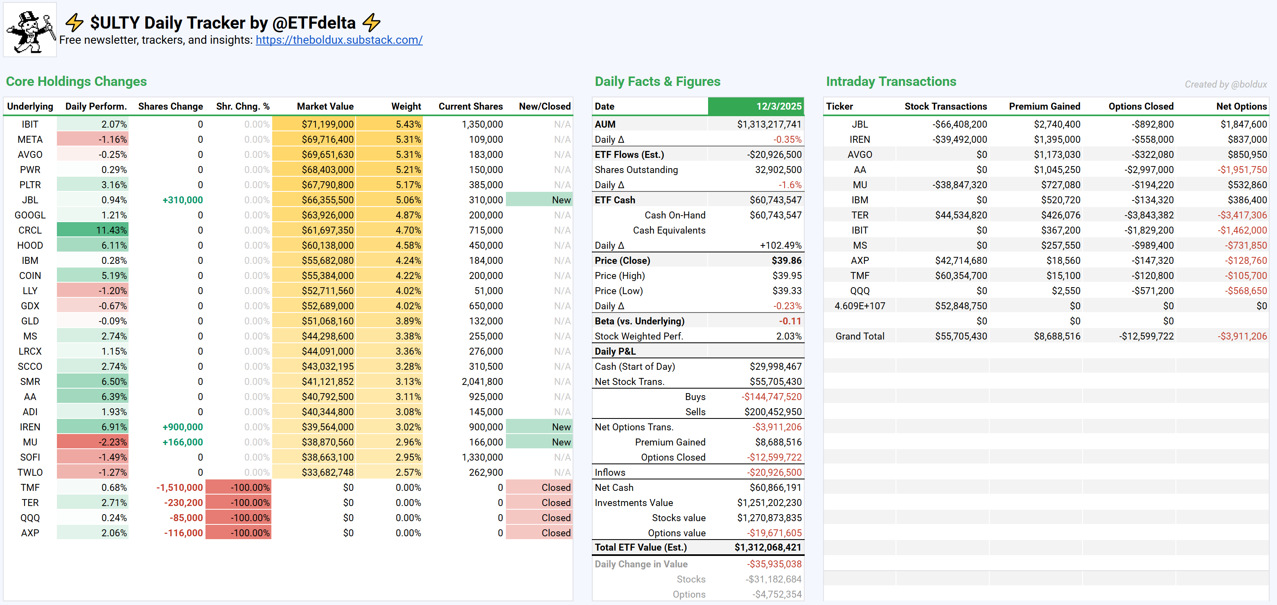
Task: Open the theboldux.substack.com link
Action: (338, 40)
